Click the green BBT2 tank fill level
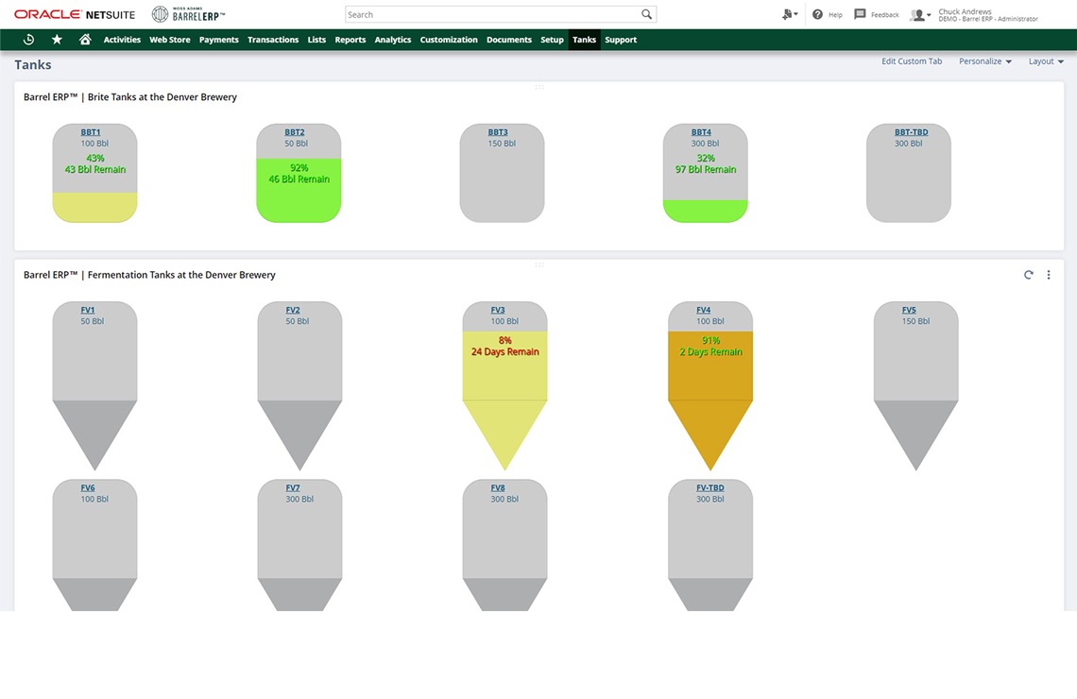The image size is (1077, 699). [x=299, y=200]
